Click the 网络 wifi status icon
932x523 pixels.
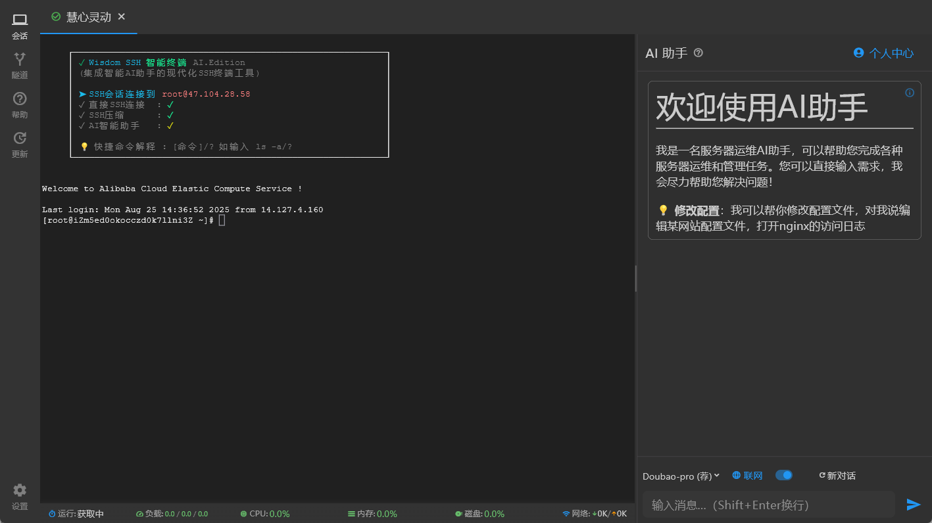[x=566, y=514]
